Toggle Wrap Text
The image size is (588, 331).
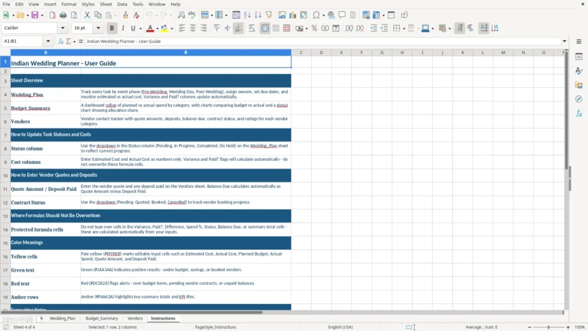[252, 28]
